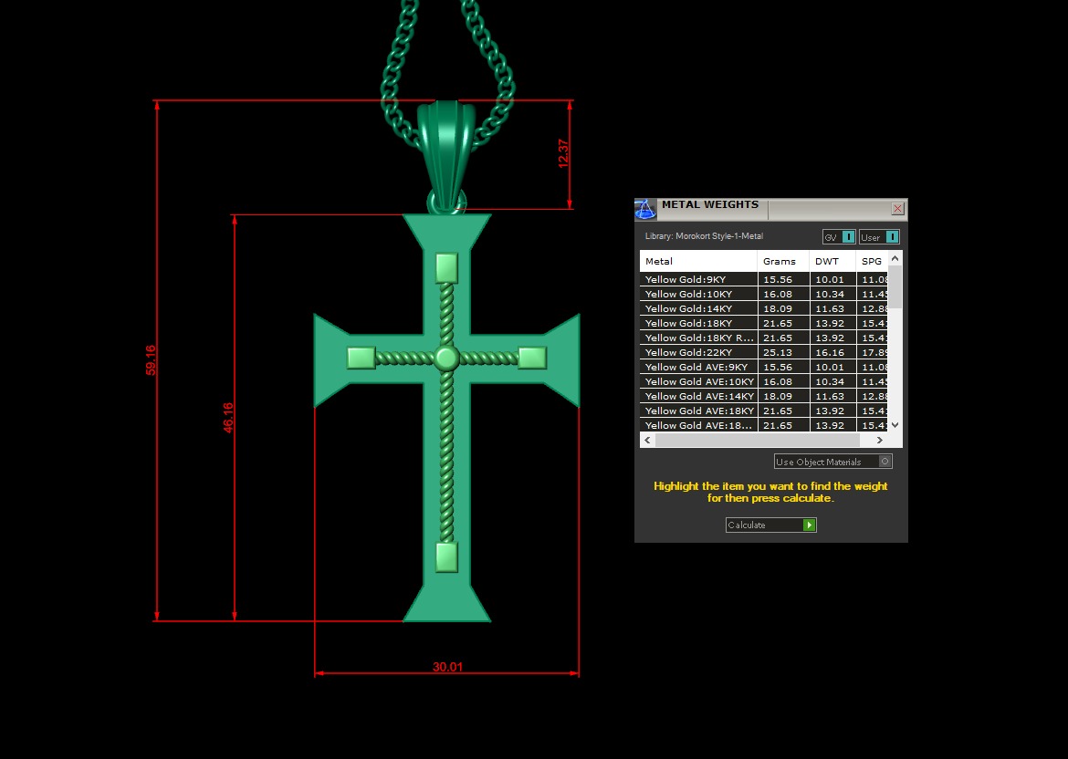Click the horizontal scroll right arrow
This screenshot has width=1068, height=759.
[879, 441]
